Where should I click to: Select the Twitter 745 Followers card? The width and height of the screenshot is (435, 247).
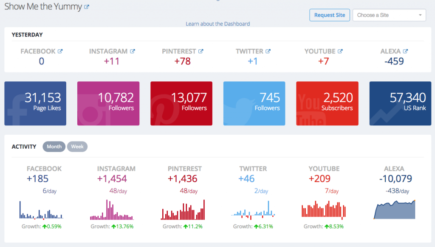tap(254, 103)
